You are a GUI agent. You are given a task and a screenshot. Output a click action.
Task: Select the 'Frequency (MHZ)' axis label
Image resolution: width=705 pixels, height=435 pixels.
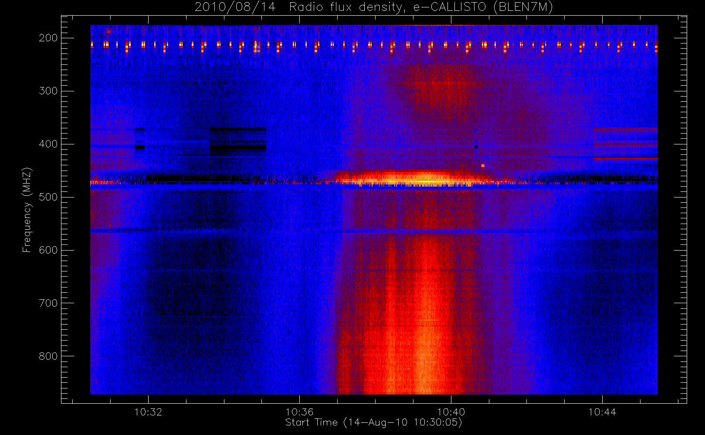pos(27,210)
